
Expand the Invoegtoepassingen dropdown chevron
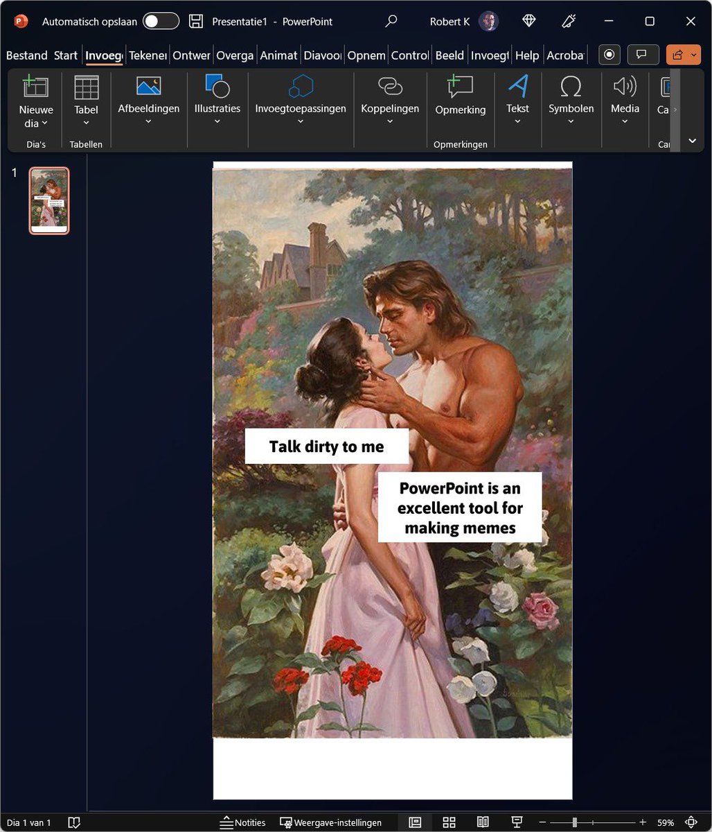coord(301,122)
